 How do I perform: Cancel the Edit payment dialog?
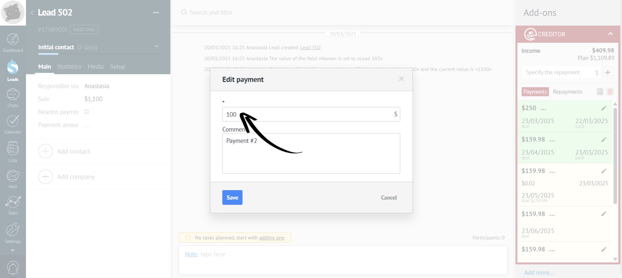tap(389, 198)
